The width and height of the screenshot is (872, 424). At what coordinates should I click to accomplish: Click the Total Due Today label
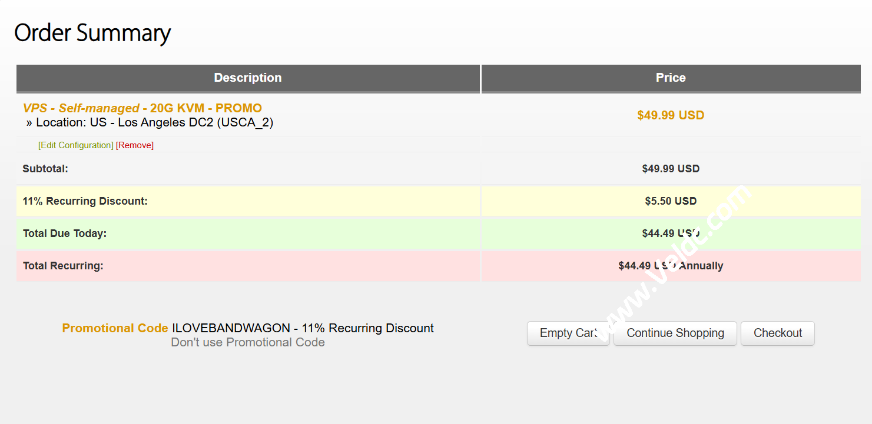coord(65,233)
